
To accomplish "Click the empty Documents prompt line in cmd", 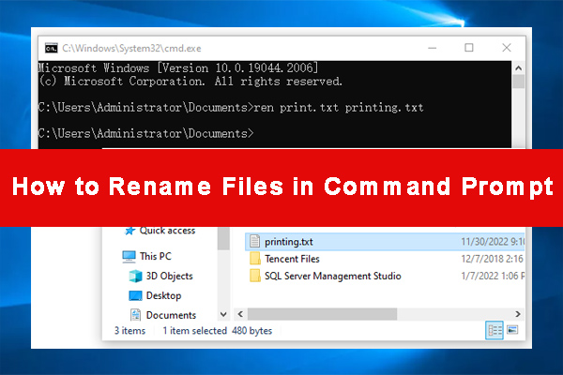I will [x=146, y=133].
